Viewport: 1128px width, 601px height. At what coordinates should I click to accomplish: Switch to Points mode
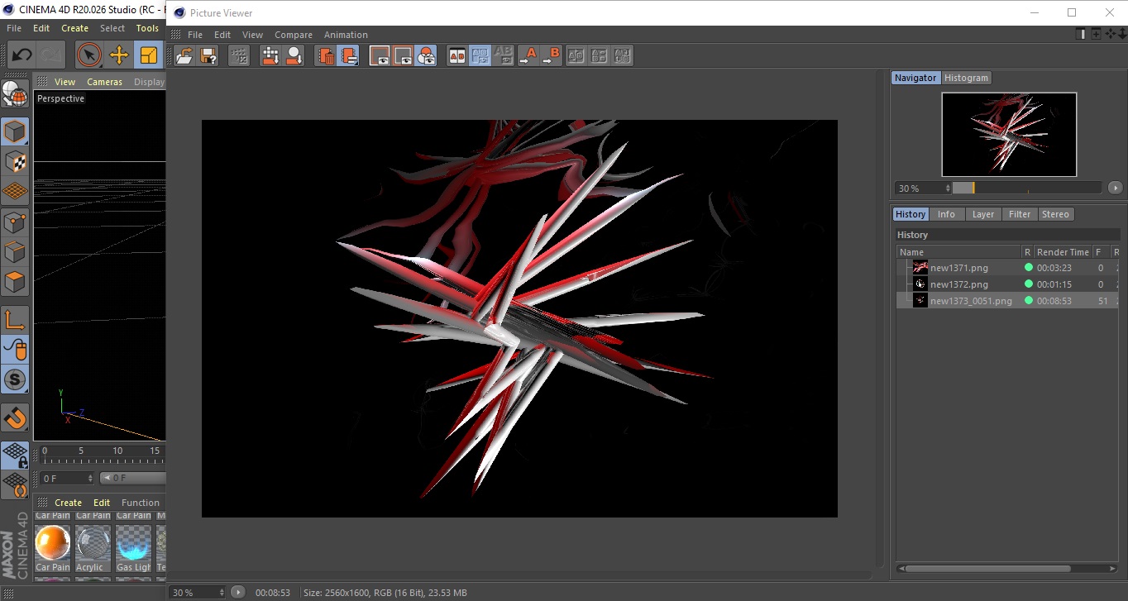click(x=15, y=222)
